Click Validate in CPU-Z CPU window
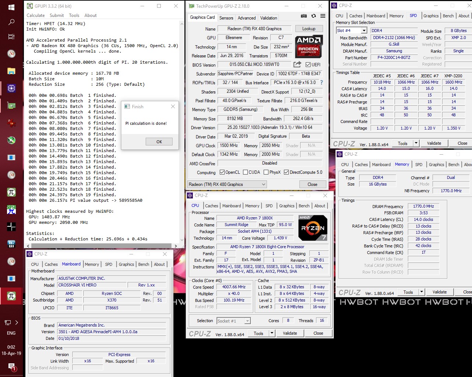472x377 pixels. click(290, 333)
